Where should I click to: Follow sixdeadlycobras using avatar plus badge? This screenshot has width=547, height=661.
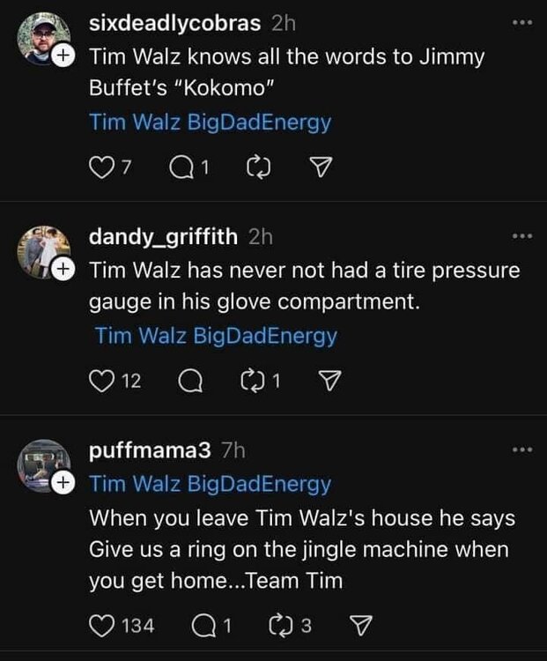click(x=63, y=56)
